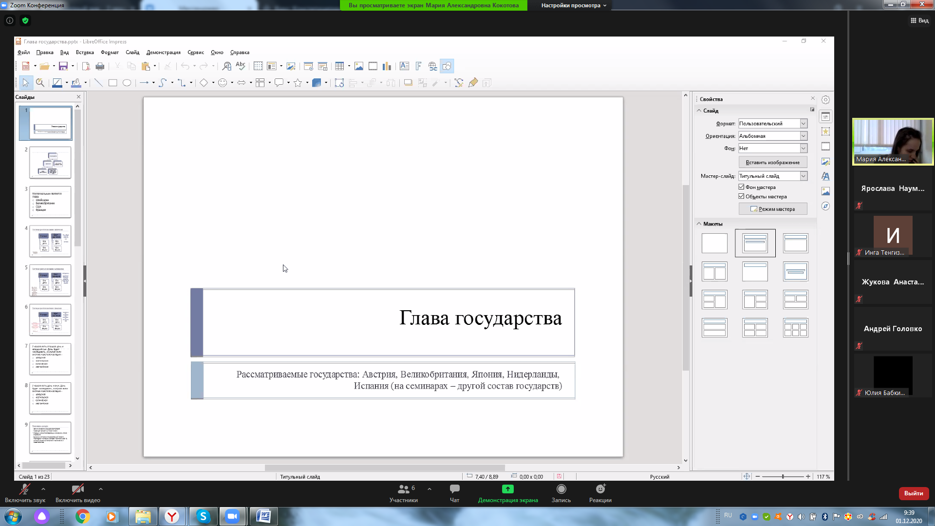The height and width of the screenshot is (526, 935).
Task: Click the Insert Fontwork Text icon
Action: point(418,66)
